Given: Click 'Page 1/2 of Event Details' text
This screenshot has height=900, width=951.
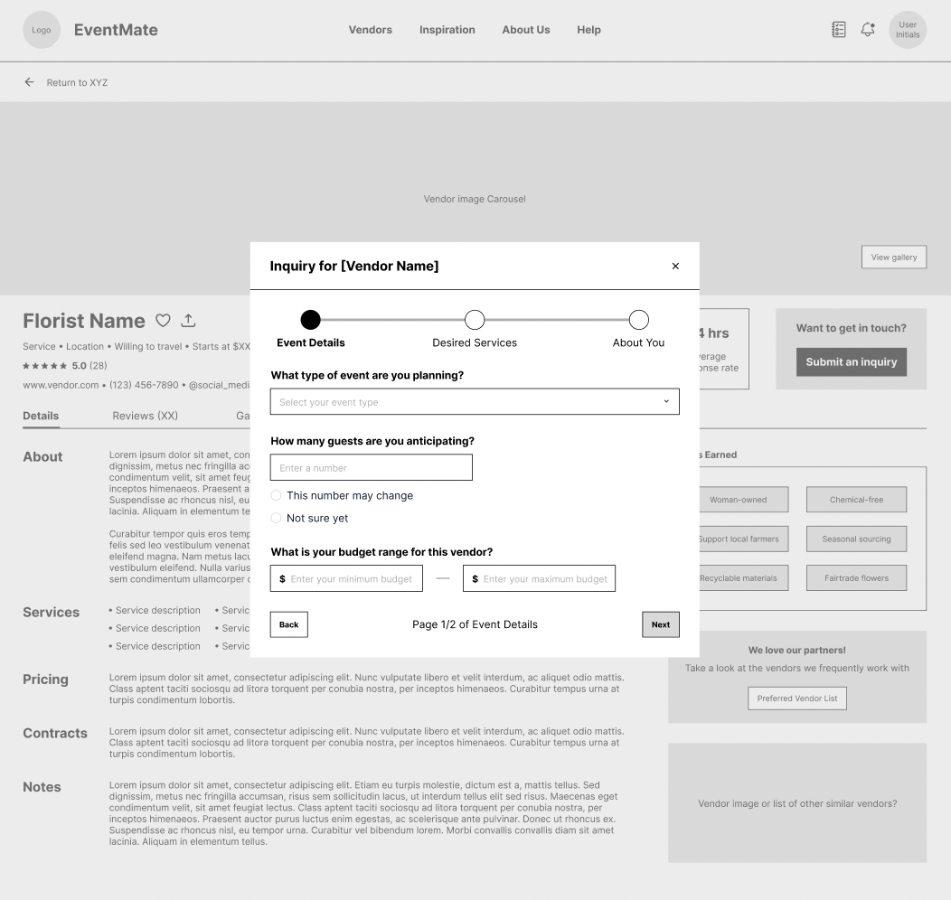Looking at the screenshot, I should tap(475, 624).
